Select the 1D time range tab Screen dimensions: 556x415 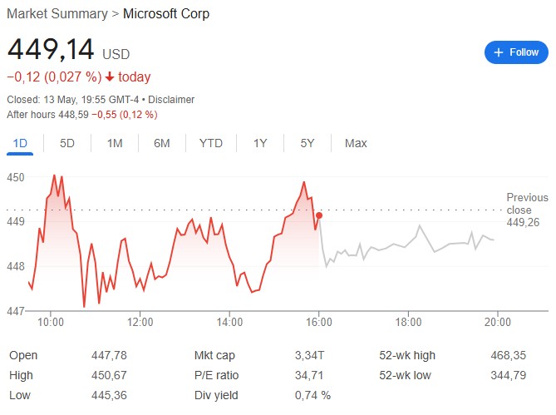[20, 143]
